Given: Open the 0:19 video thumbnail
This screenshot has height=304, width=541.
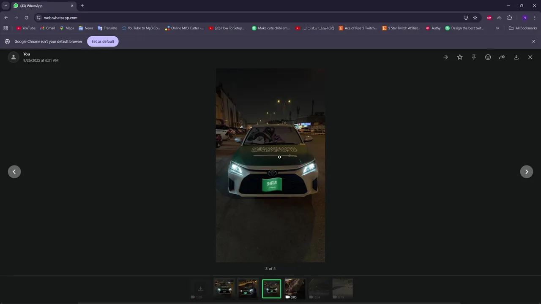Looking at the screenshot, I should pyautogui.click(x=342, y=289).
